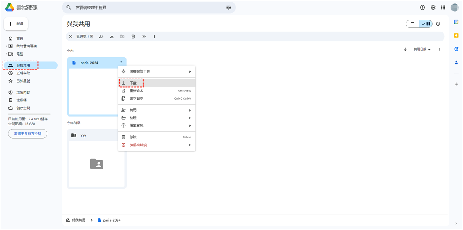Select 建立副本 in context menu
This screenshot has width=463, height=230.
[157, 98]
